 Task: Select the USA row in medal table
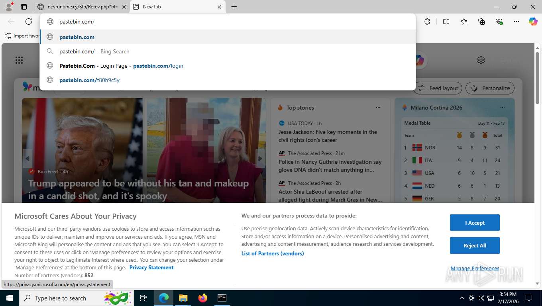coord(454,173)
